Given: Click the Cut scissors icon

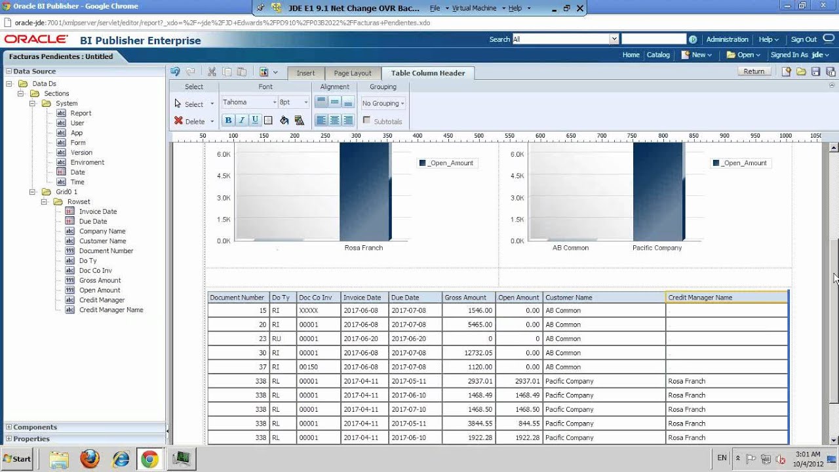Looking at the screenshot, I should coord(212,72).
